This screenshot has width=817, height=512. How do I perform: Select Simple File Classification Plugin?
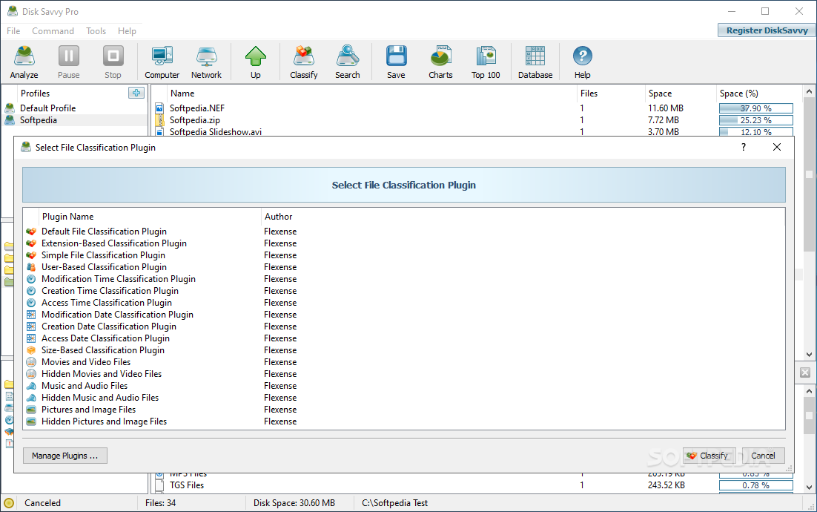click(103, 255)
